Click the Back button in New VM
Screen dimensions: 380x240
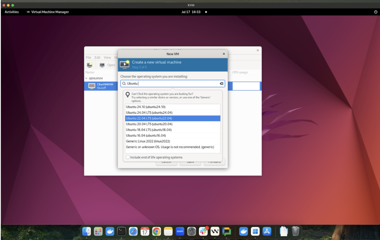(190, 162)
